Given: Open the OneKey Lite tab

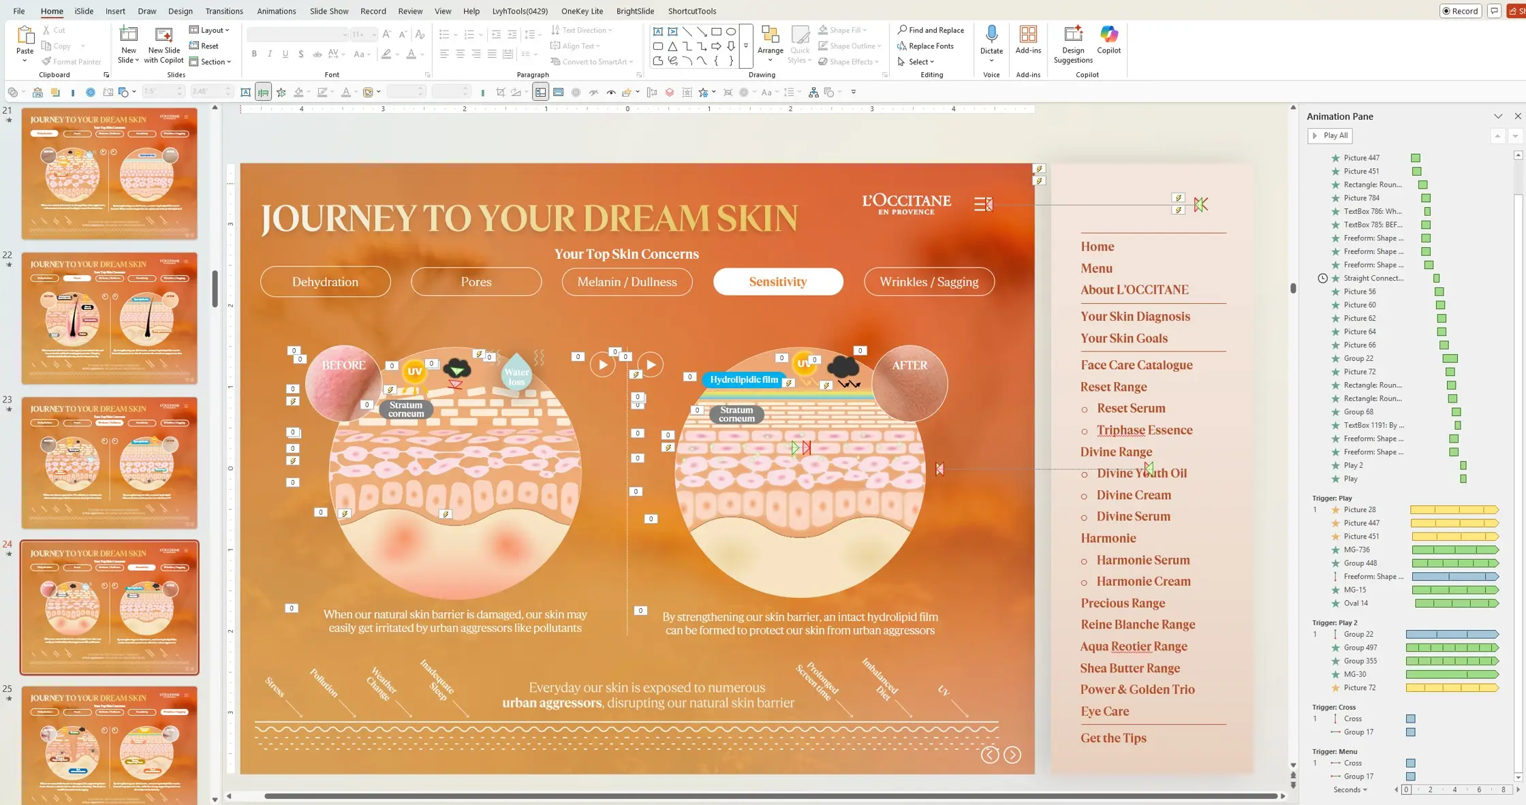Looking at the screenshot, I should [582, 11].
